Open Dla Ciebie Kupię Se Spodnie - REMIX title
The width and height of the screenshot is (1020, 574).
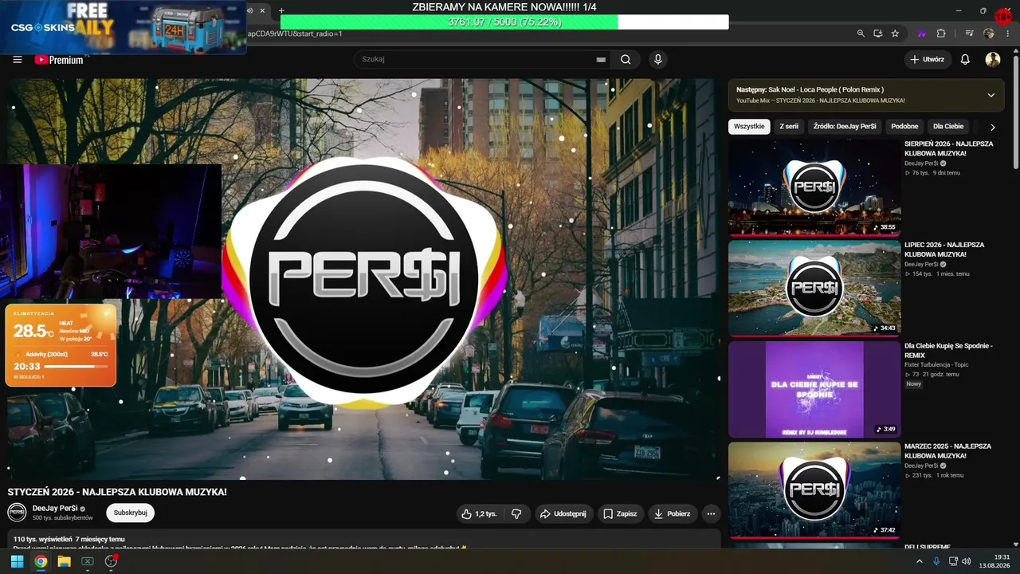tap(948, 351)
